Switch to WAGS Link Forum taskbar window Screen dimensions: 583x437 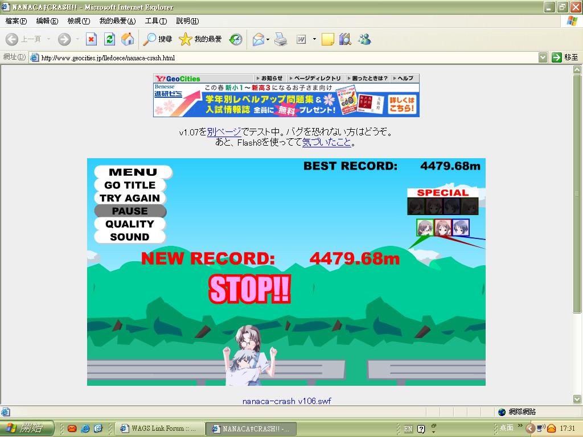pos(159,428)
